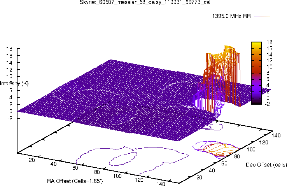Click the 6 tick on the Intensity axis
287x186 pixels.
(11, 90)
